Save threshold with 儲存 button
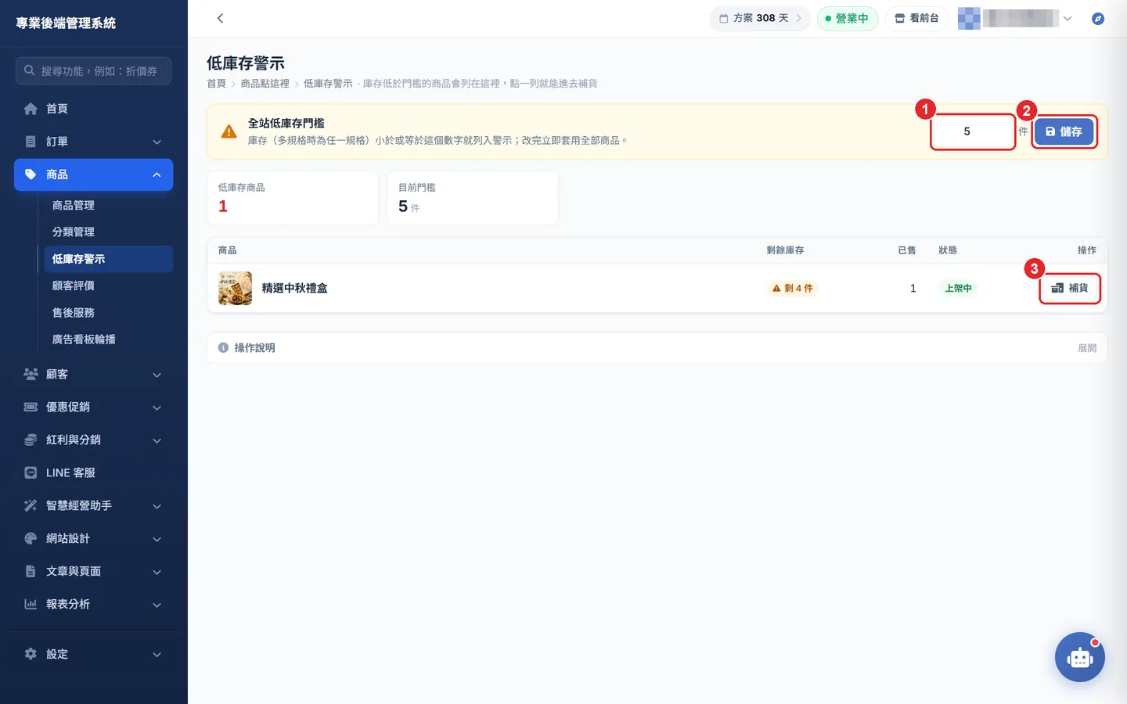 pyautogui.click(x=1064, y=131)
